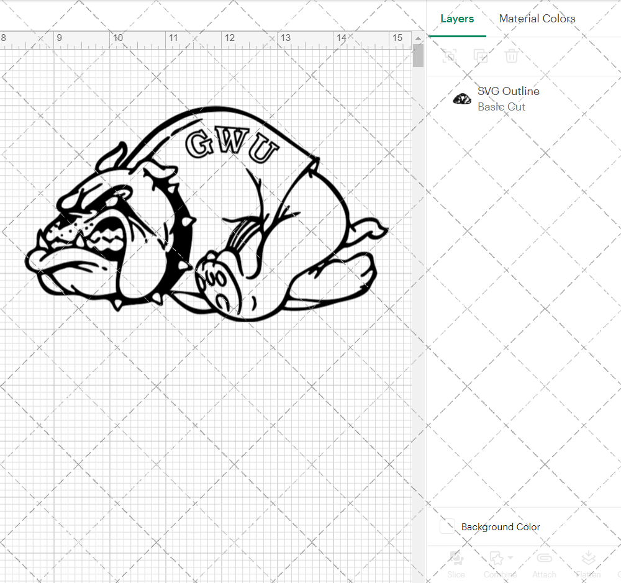Click the Group layers icon
The height and width of the screenshot is (583, 621).
pos(450,56)
